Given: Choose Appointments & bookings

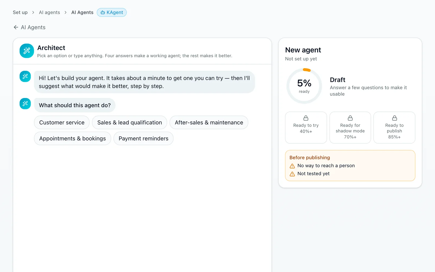Looking at the screenshot, I should pos(72,138).
